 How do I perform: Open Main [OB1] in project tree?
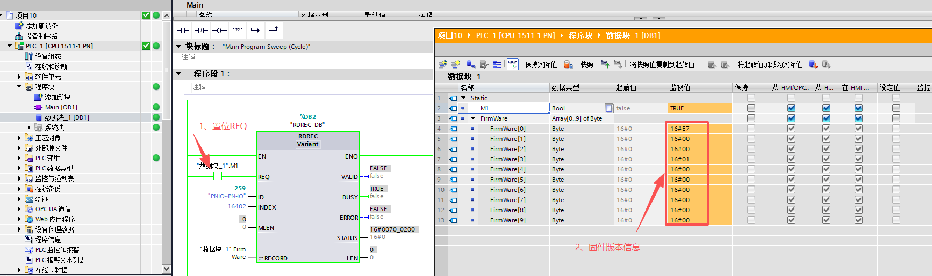tap(61, 107)
